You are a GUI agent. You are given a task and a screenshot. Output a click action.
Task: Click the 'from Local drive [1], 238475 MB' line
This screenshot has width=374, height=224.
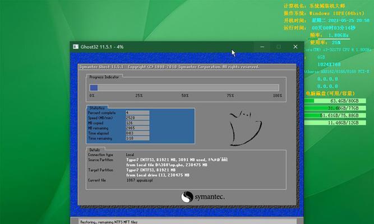[x=158, y=175]
